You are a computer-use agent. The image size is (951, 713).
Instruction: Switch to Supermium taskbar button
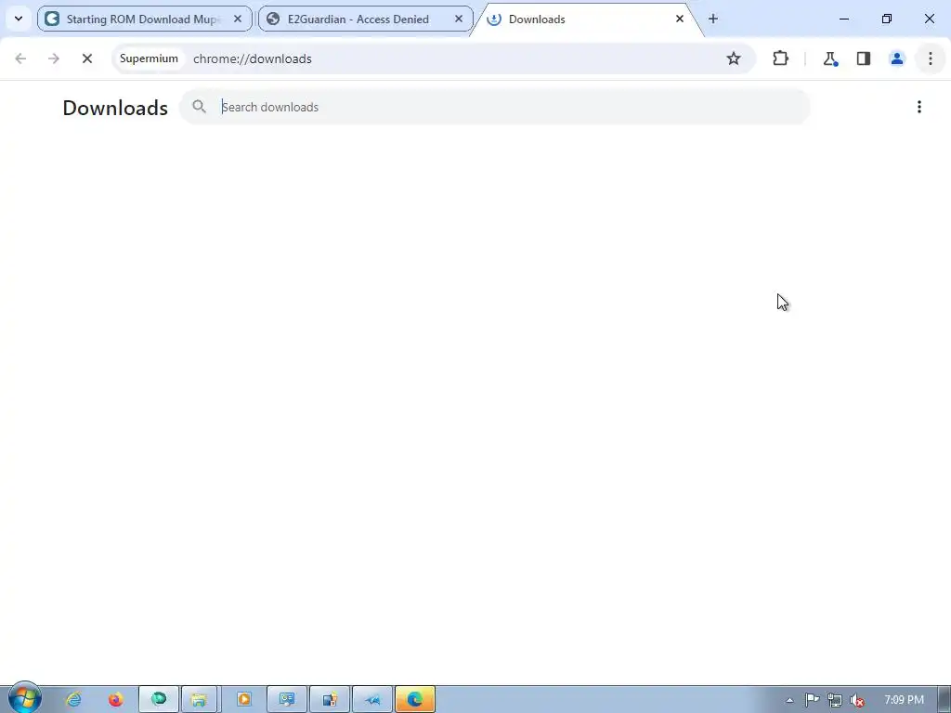pos(158,700)
